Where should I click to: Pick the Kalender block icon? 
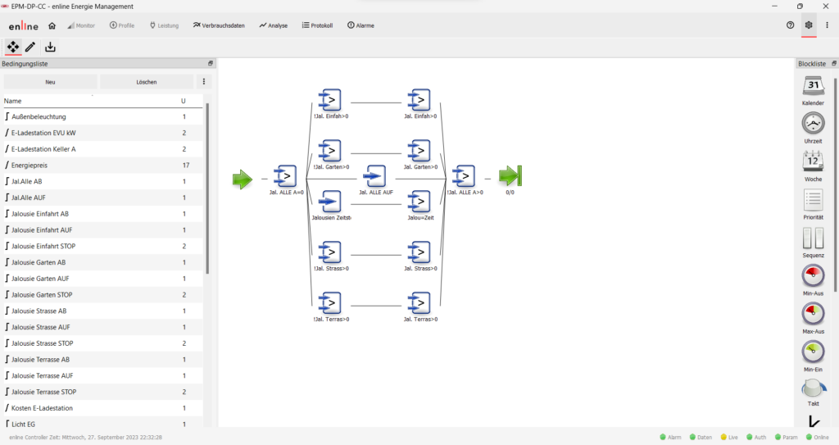click(x=813, y=86)
